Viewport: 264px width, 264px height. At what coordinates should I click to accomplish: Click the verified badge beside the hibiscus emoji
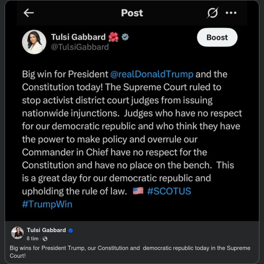tap(125, 37)
